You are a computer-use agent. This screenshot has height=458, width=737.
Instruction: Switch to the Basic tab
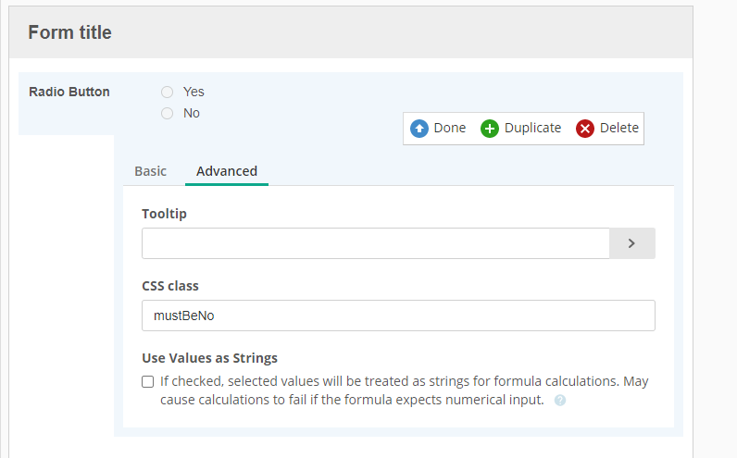click(x=150, y=171)
